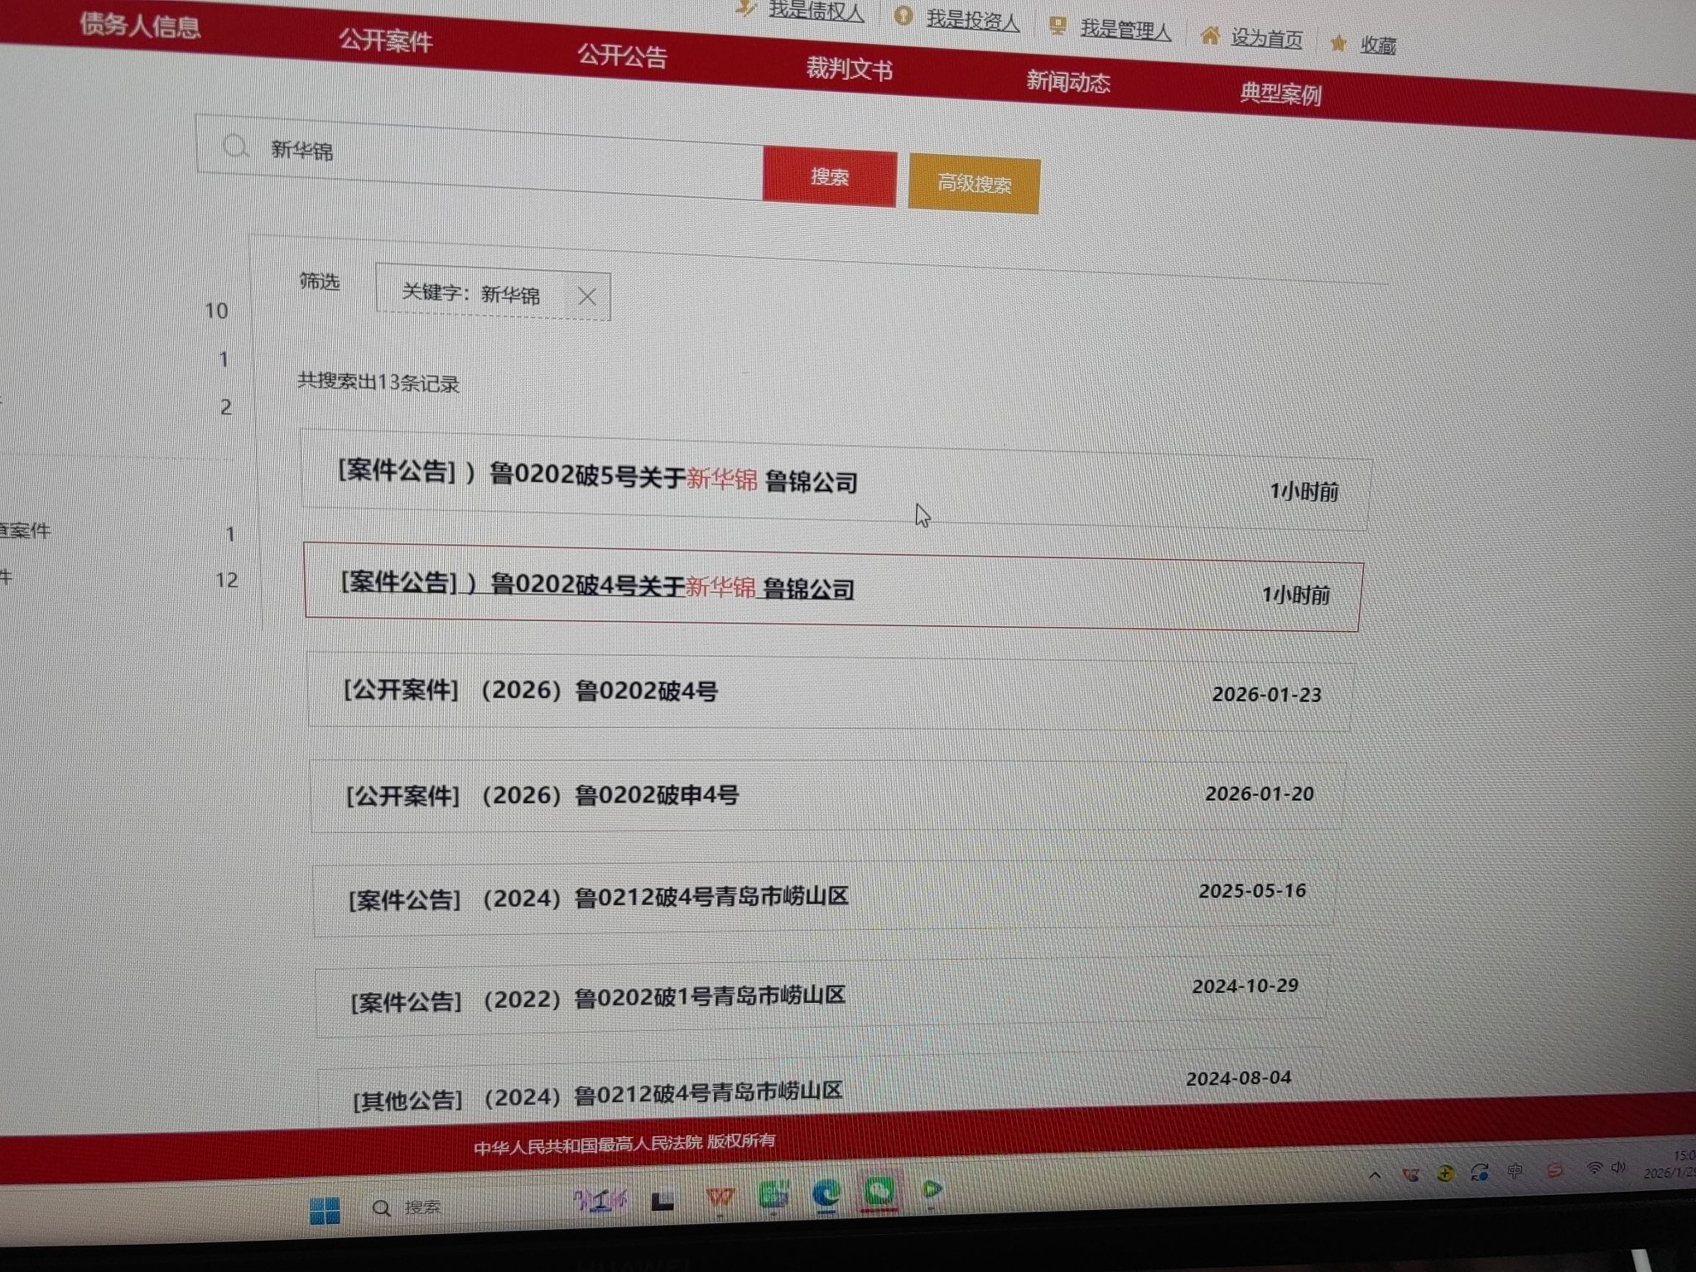Switch to the 裁判文书 tab
The width and height of the screenshot is (1696, 1272).
(x=849, y=68)
